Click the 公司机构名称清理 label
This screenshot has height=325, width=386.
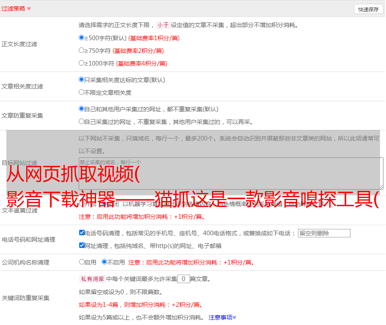tap(25, 262)
